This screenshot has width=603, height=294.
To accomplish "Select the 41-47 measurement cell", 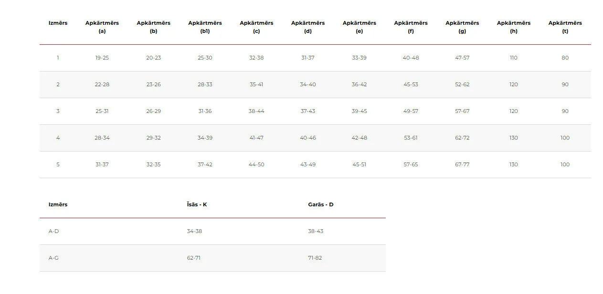I will [x=256, y=138].
